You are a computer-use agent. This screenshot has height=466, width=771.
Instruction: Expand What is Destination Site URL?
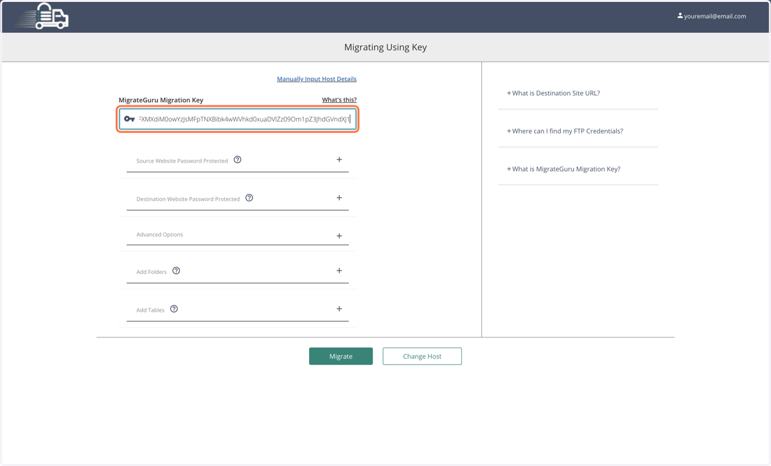coord(553,93)
